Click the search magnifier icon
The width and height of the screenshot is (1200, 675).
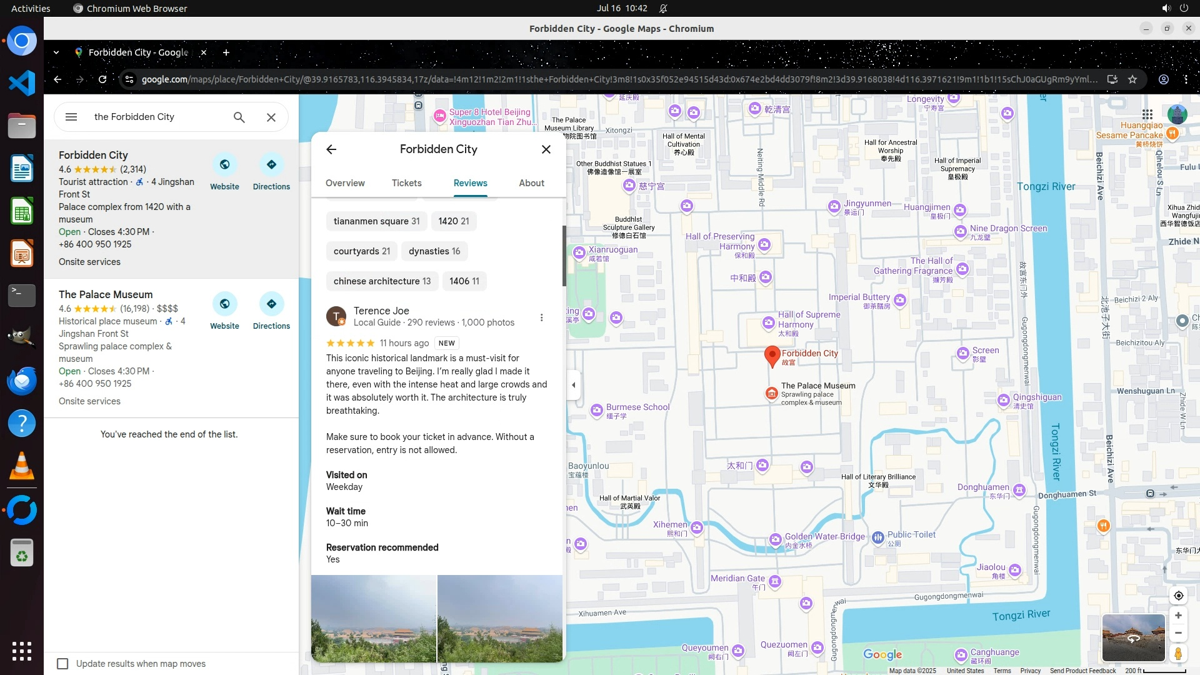[239, 117]
